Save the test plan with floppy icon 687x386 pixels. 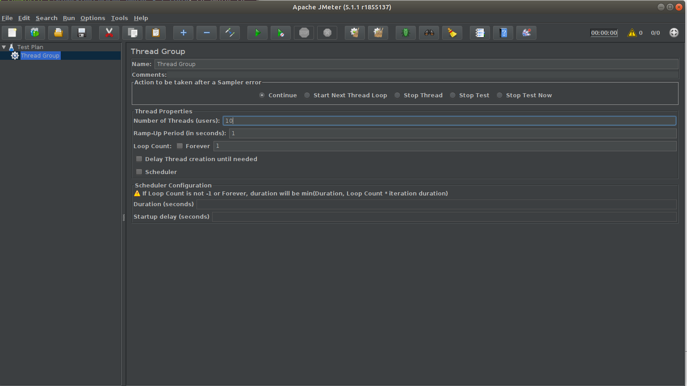point(81,33)
